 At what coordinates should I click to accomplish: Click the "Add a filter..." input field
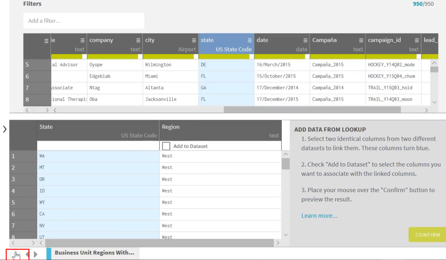click(x=84, y=21)
